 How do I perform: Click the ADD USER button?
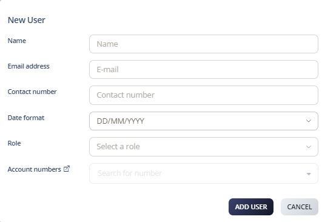pos(251,207)
